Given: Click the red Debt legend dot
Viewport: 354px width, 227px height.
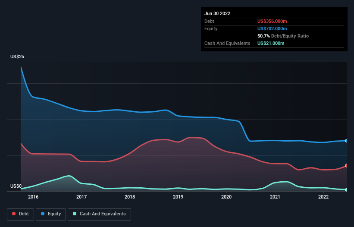Looking at the screenshot, I should point(14,214).
